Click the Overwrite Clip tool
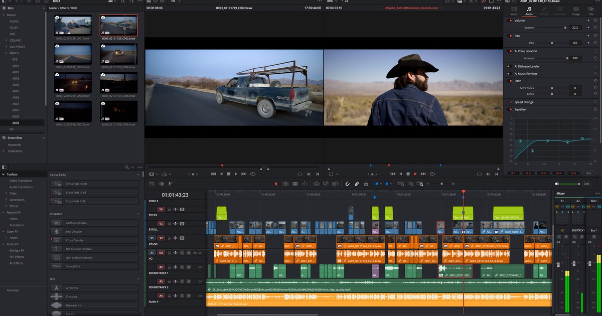The width and height of the screenshot is (602, 316). click(x=326, y=184)
